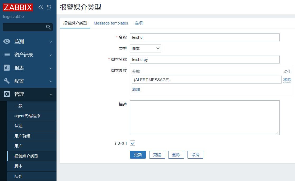
Task: Open the agent代理程序 submenu item
Action: [x=32, y=116]
